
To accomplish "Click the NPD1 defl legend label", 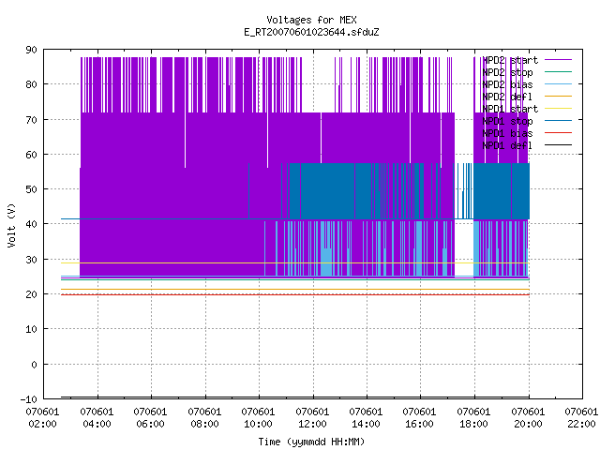I will [507, 146].
